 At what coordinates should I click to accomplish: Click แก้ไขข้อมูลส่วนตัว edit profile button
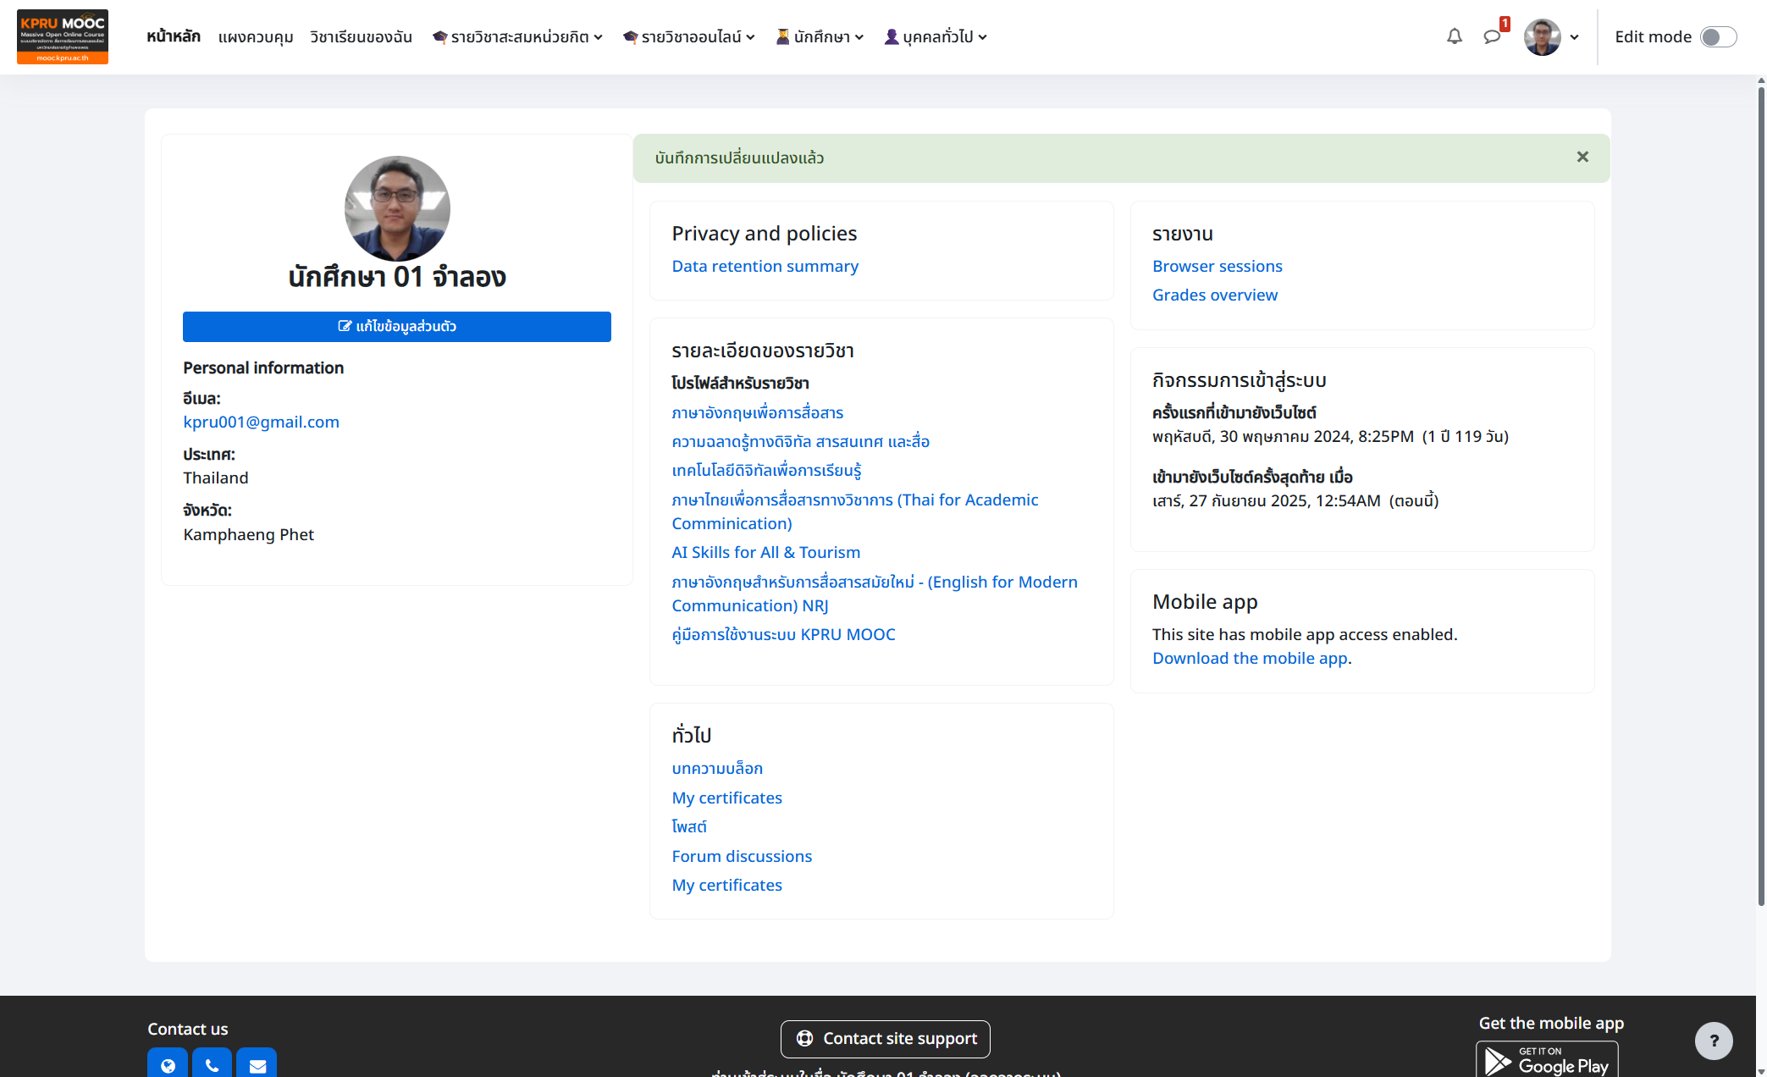coord(397,327)
